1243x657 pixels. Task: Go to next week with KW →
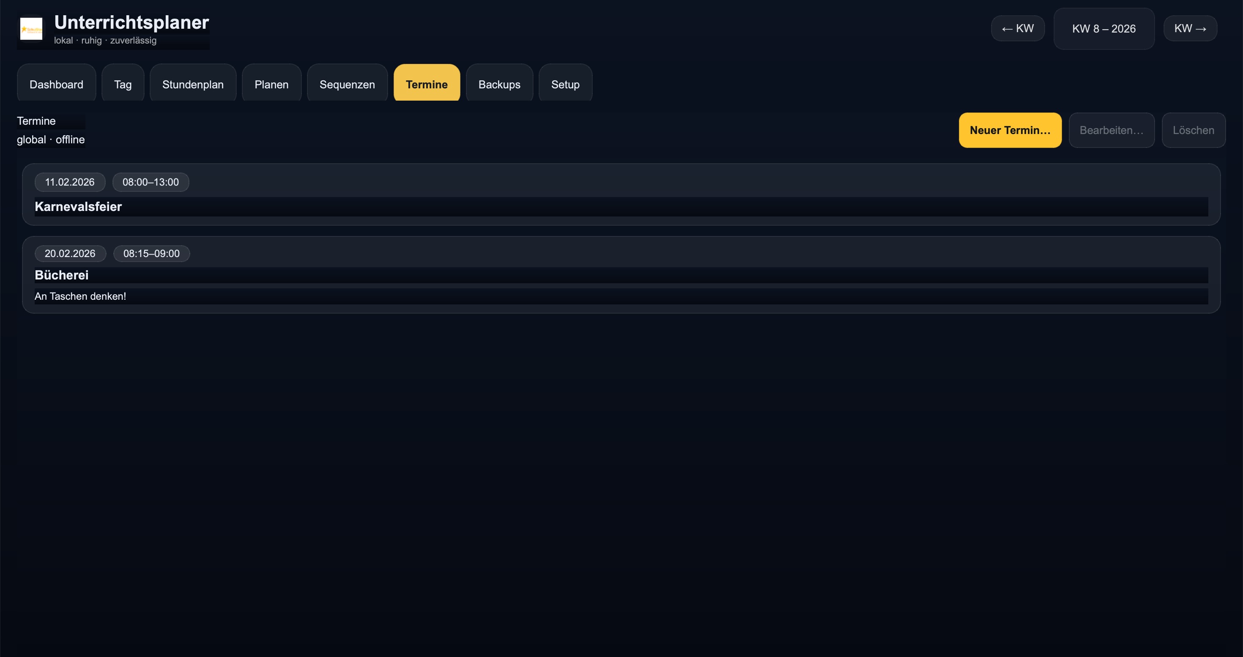1190,28
